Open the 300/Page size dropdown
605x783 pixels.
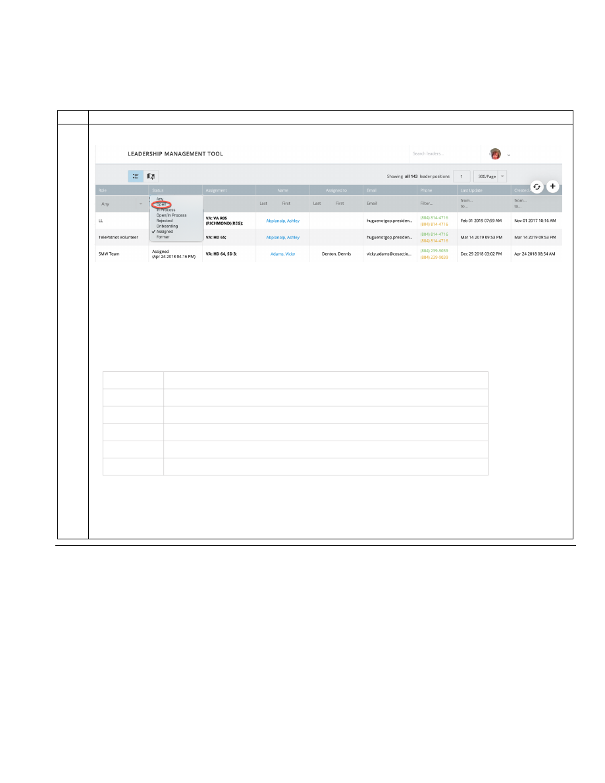pos(490,176)
